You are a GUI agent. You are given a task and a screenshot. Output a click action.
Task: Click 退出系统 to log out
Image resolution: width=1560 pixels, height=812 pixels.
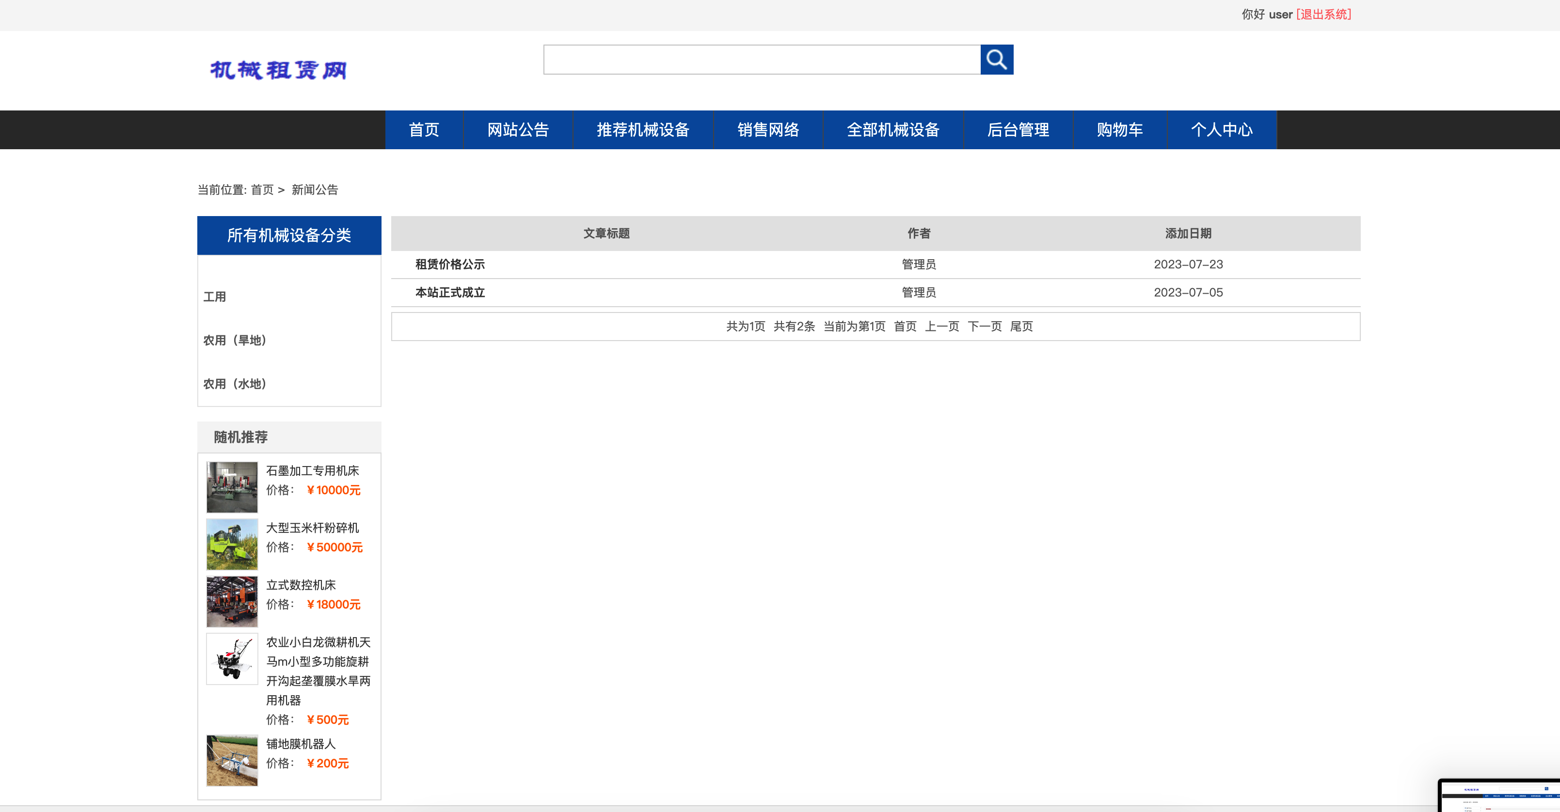point(1323,14)
